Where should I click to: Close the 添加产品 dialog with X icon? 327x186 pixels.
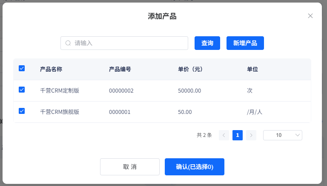310,16
